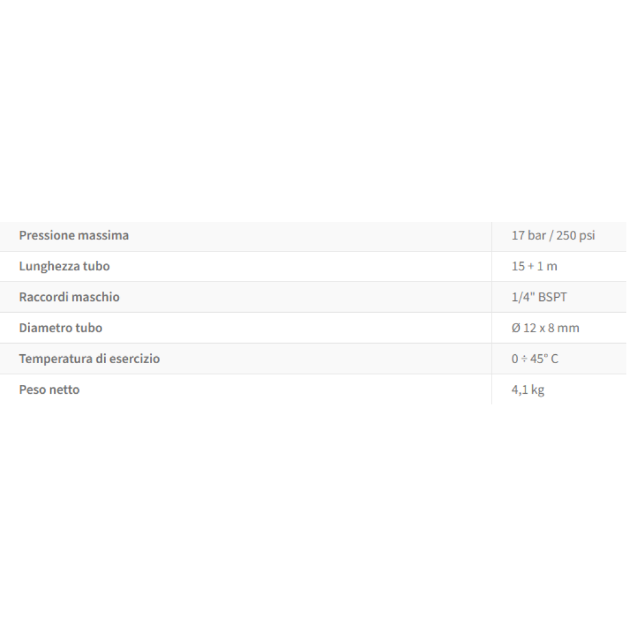627x627 pixels.
Task: Select the "17 bar" pressure value
Action: (527, 236)
